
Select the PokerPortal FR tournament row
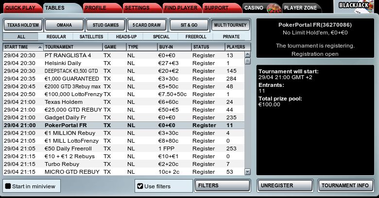pyautogui.click(x=123, y=125)
